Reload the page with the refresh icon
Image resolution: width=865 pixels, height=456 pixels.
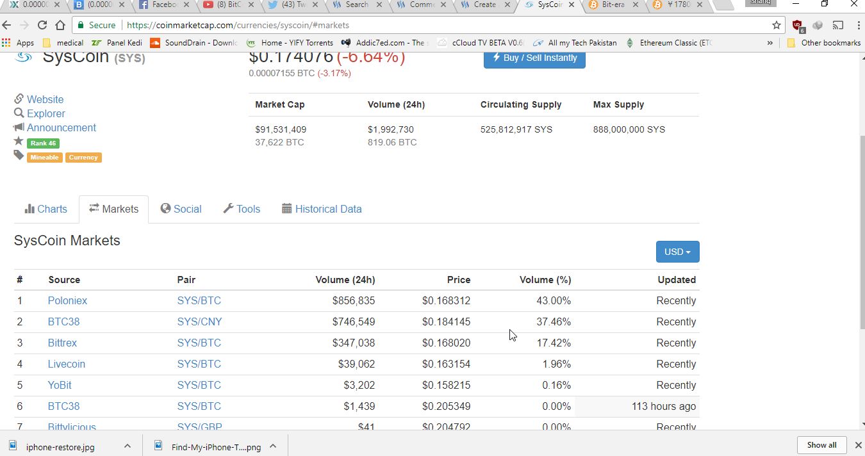click(x=42, y=26)
